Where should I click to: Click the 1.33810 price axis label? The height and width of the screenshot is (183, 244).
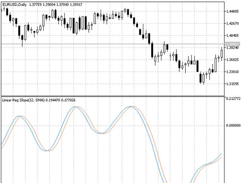click(232, 72)
